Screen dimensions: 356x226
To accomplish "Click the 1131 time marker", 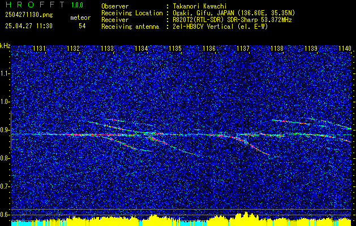I will tap(39, 49).
